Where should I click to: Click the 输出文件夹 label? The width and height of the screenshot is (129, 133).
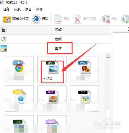point(20,19)
